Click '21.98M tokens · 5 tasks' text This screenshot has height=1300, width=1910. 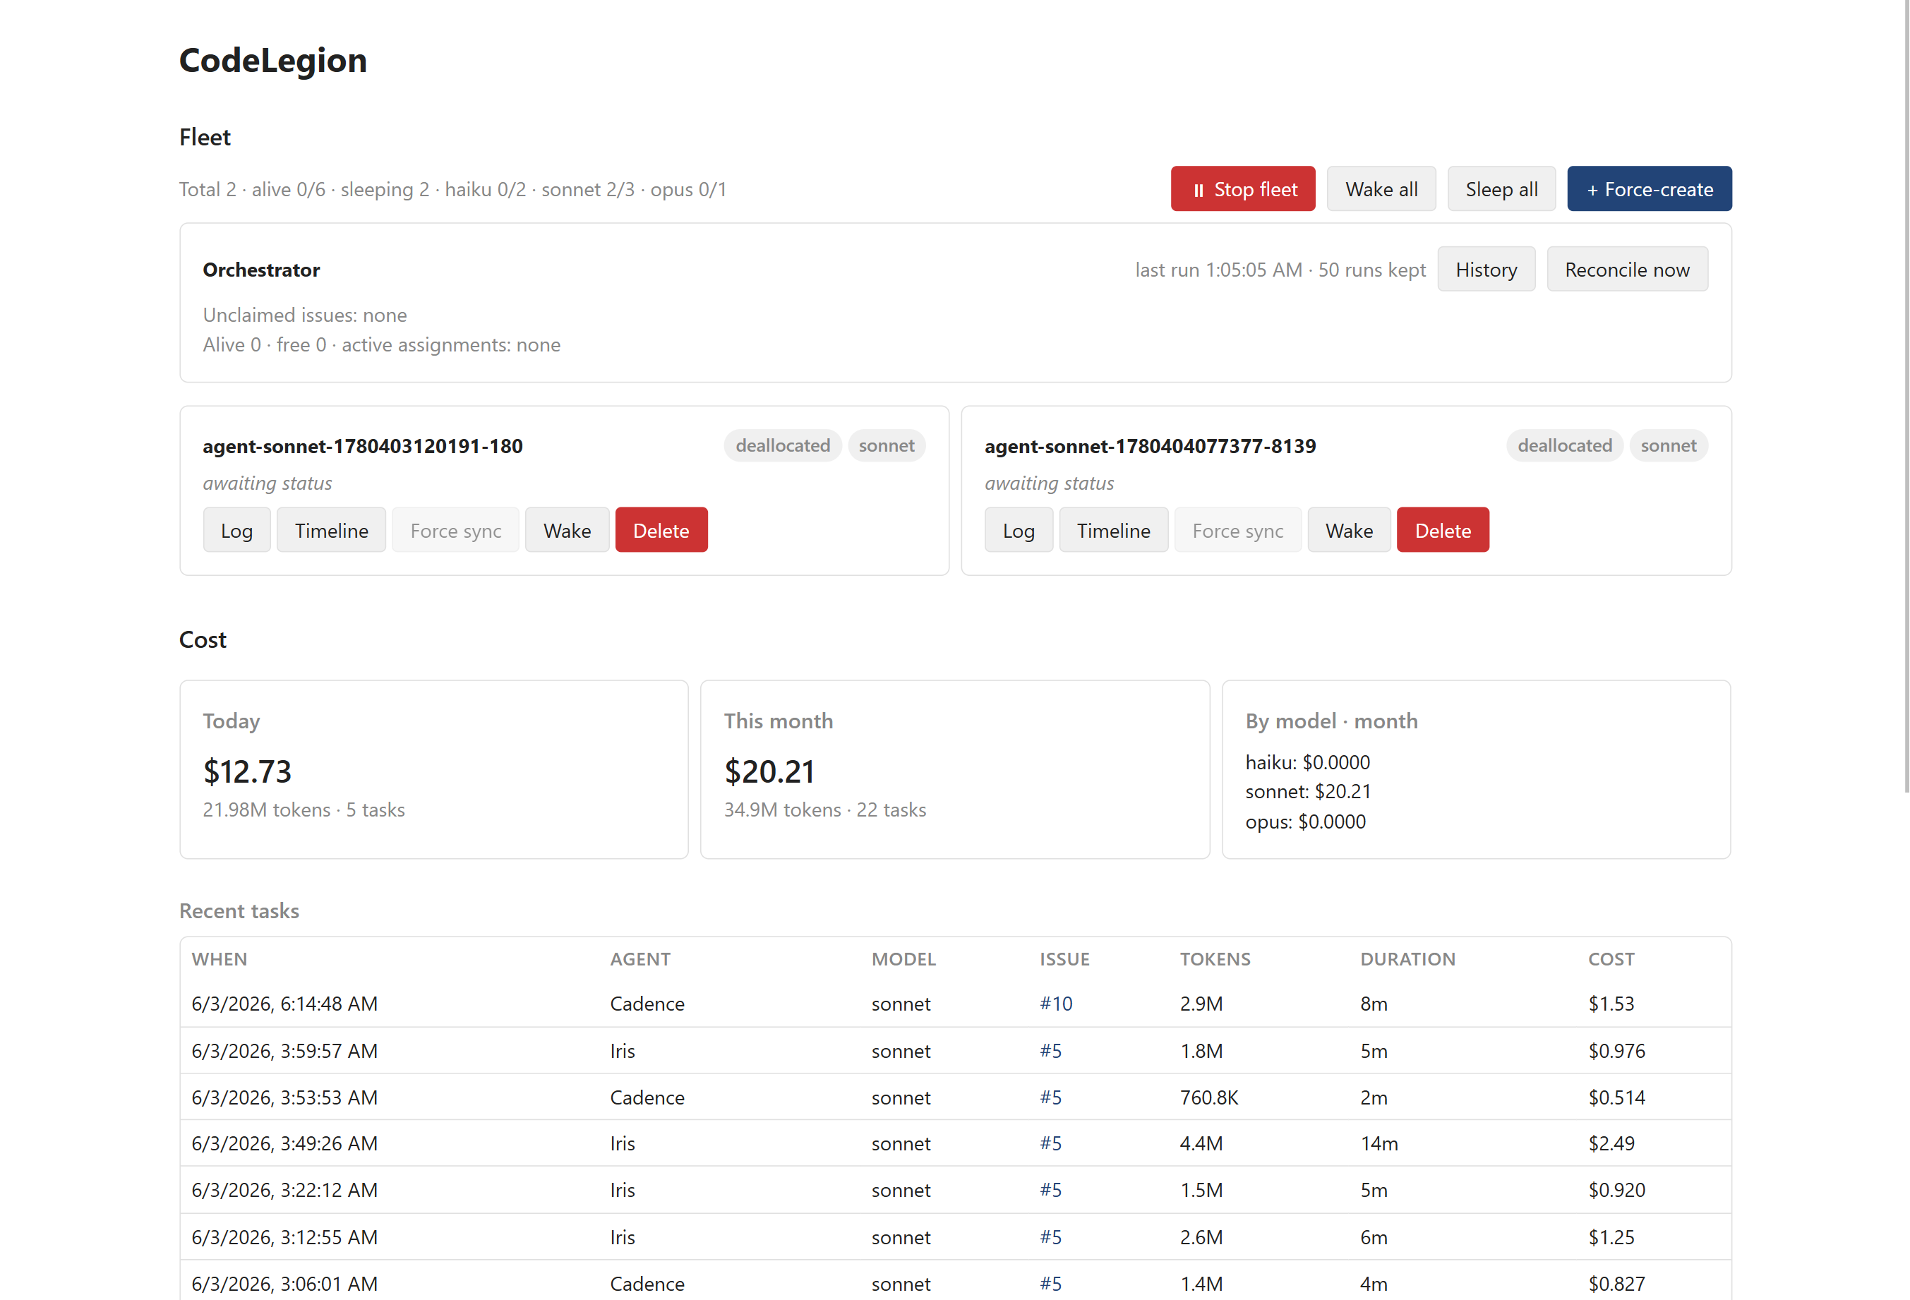(x=304, y=810)
